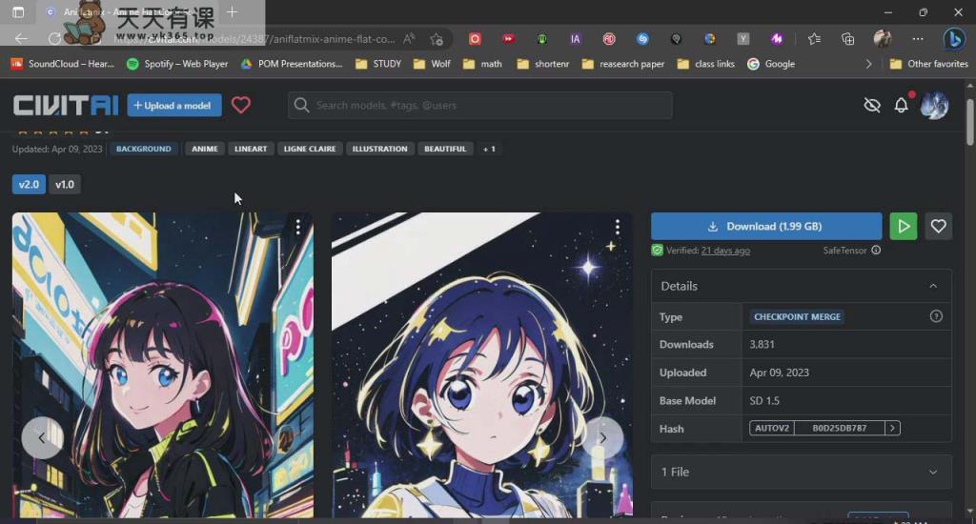Click the ANIME tag
The width and height of the screenshot is (976, 524).
205,149
